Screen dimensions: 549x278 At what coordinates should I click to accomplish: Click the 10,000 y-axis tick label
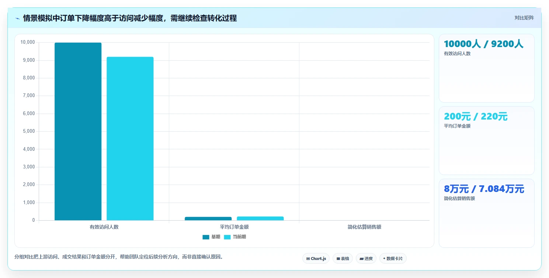(28, 42)
